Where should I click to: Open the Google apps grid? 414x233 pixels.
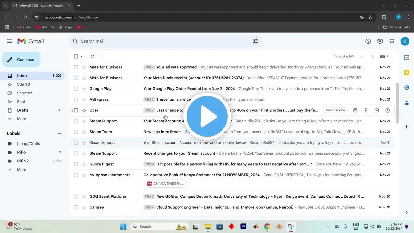tap(392, 41)
